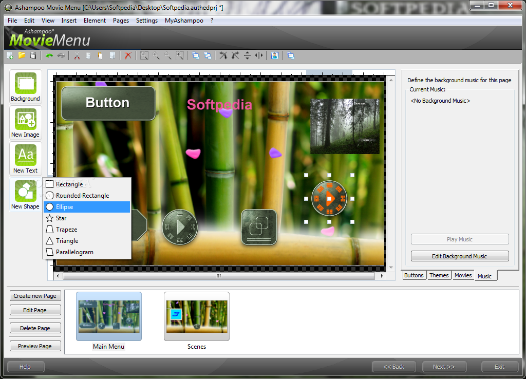Choose Rounded Rectangle from the shape menu
The height and width of the screenshot is (379, 526).
pos(87,196)
